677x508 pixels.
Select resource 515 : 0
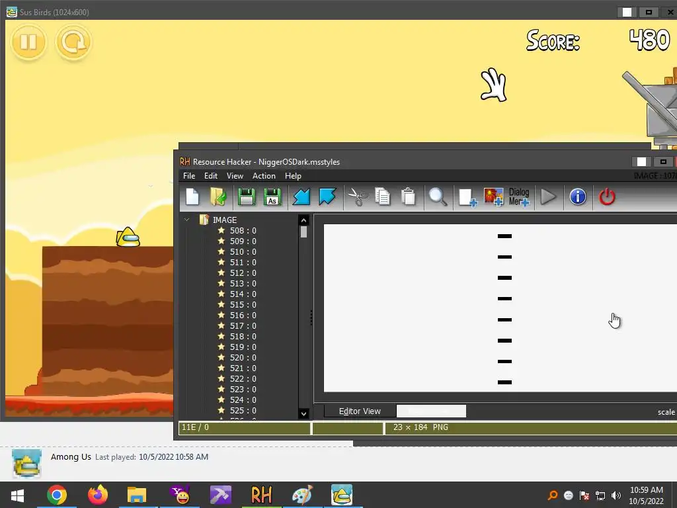click(x=243, y=304)
